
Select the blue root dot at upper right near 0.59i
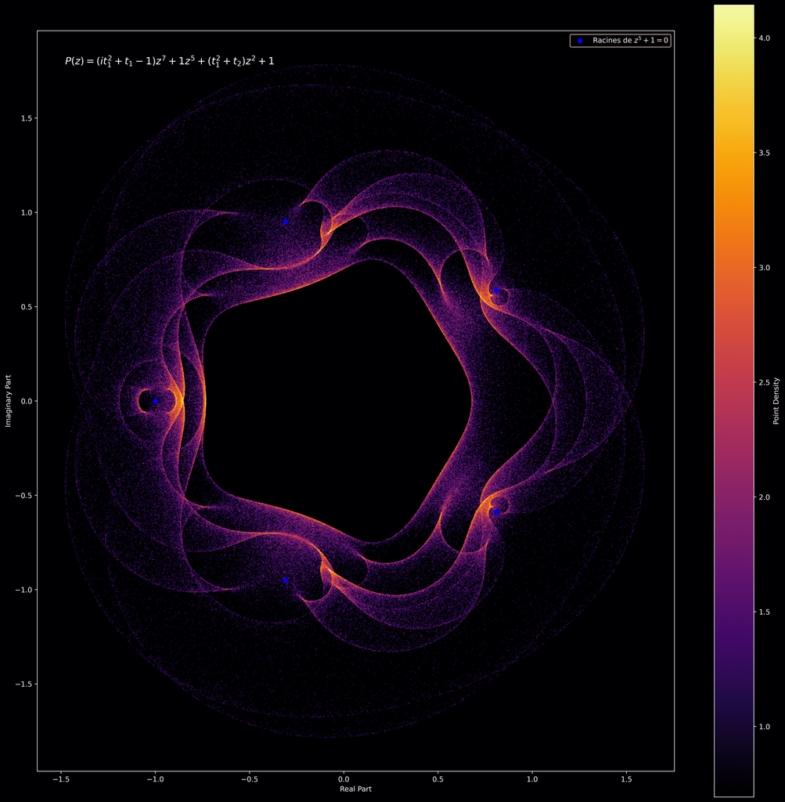[495, 290]
